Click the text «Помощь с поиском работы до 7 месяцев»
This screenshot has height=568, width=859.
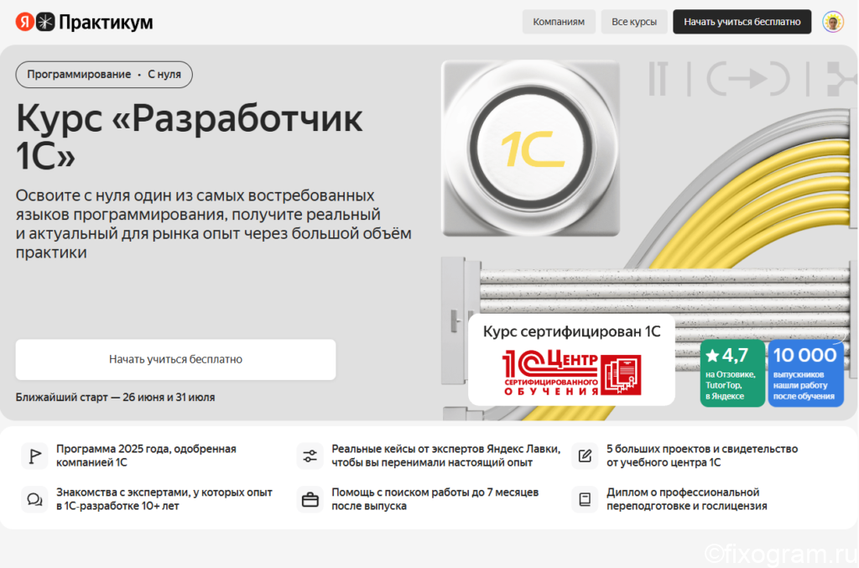[435, 492]
